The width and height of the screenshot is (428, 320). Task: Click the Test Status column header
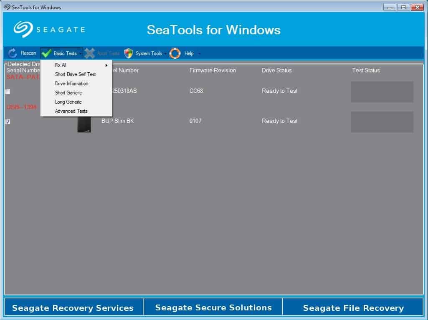click(x=366, y=71)
